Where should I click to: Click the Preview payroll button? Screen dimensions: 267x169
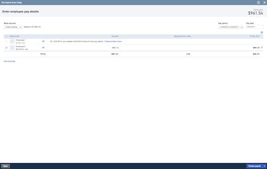(255, 166)
